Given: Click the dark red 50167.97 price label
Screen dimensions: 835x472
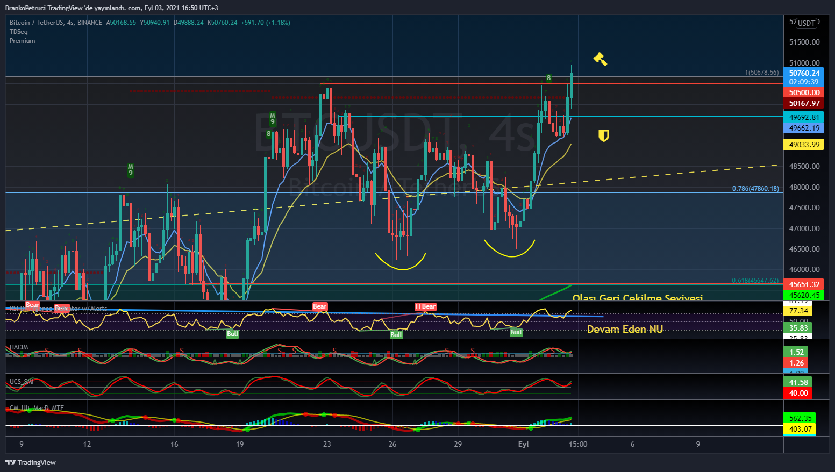Looking at the screenshot, I should click(x=804, y=103).
